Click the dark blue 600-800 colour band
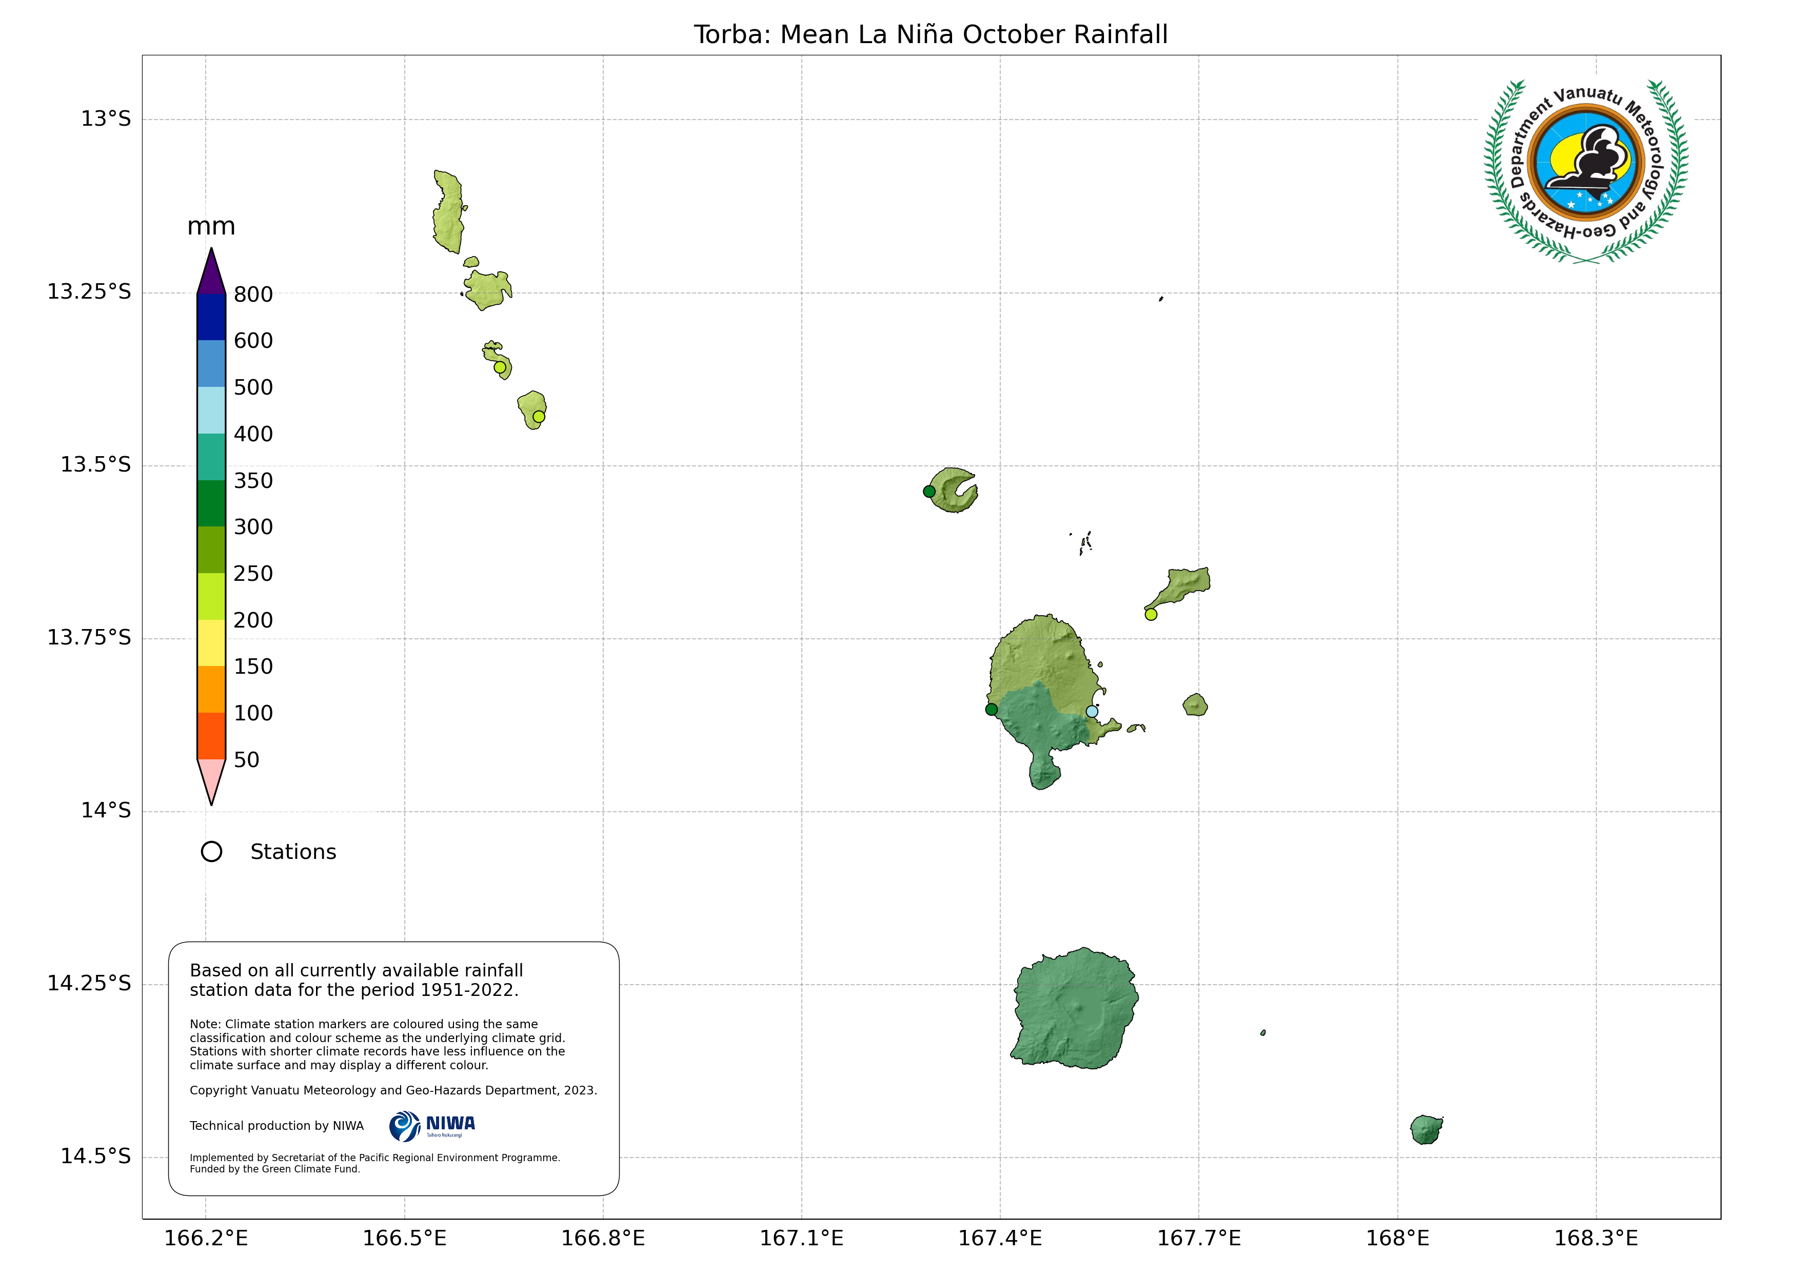Image resolution: width=1799 pixels, height=1273 pixels. (211, 317)
